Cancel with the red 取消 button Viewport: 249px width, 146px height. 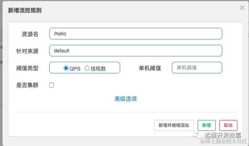tap(228, 125)
